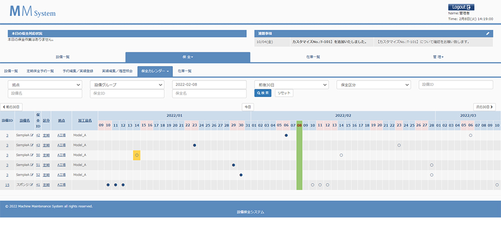Sort by the 拠点 column header
This screenshot has width=501, height=230.
click(61, 121)
